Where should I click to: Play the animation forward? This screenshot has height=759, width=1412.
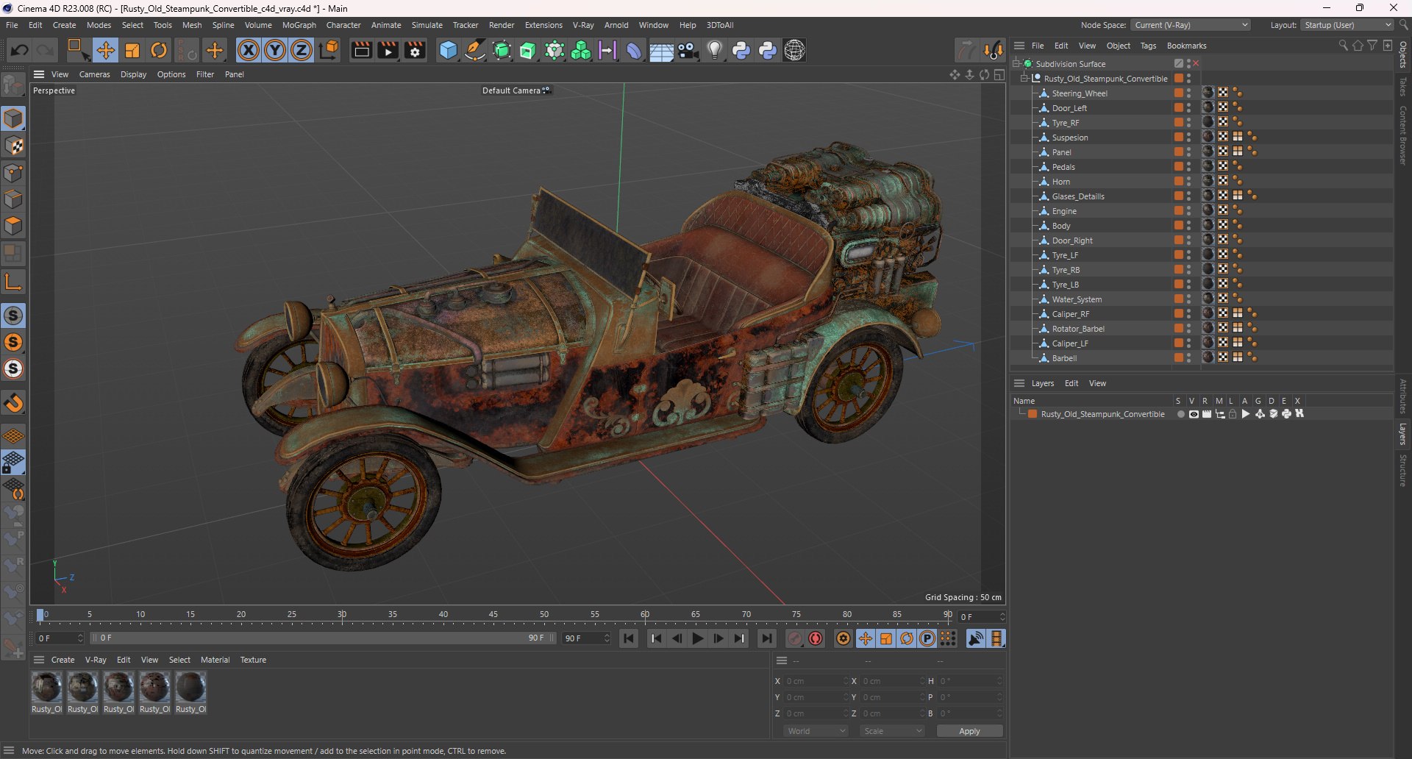click(698, 638)
